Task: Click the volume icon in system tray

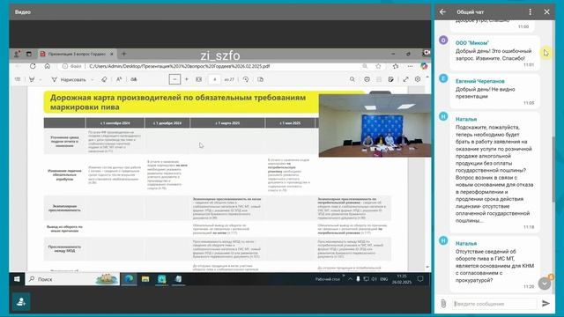Action: point(374,279)
